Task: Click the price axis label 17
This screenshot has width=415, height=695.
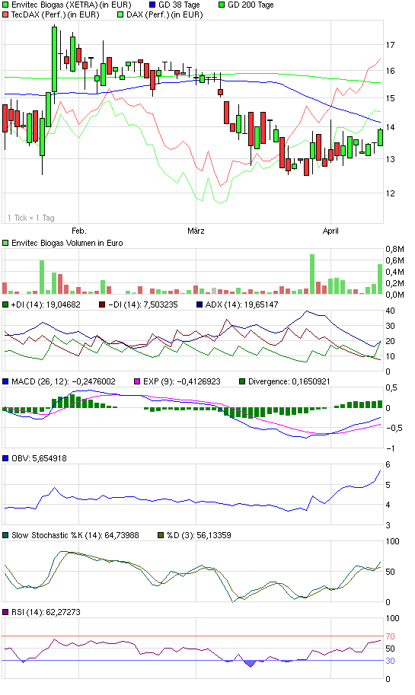Action: [390, 45]
